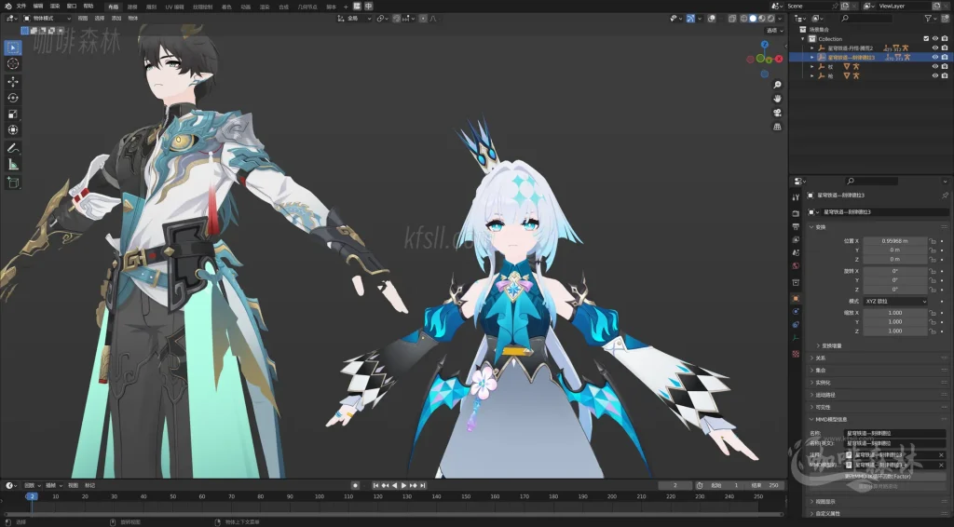Open transform orientation Global dropdown
Screen dimensions: 954x527
[x=354, y=19]
